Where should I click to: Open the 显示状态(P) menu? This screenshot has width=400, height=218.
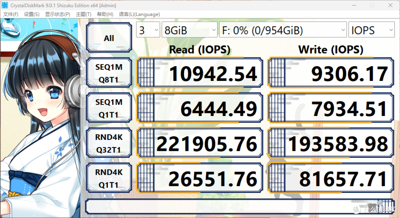pyautogui.click(x=58, y=14)
